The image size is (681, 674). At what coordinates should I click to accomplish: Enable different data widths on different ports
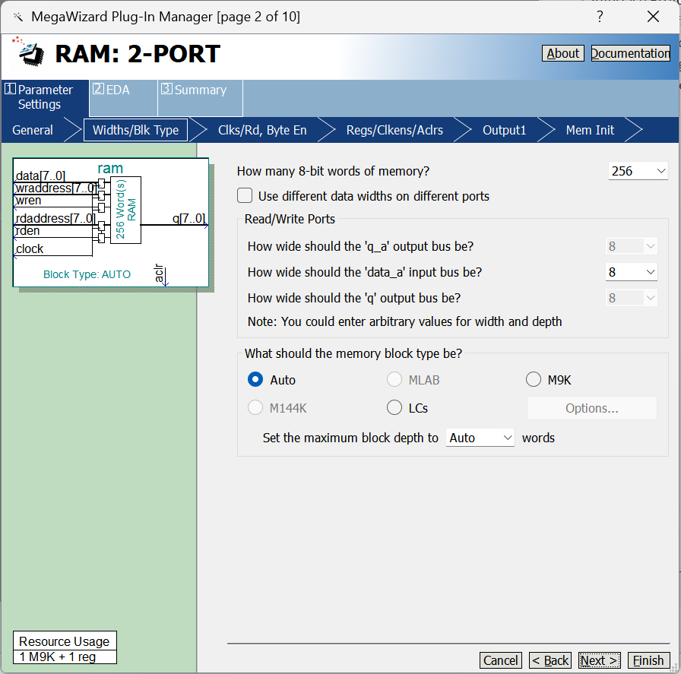[x=245, y=195]
